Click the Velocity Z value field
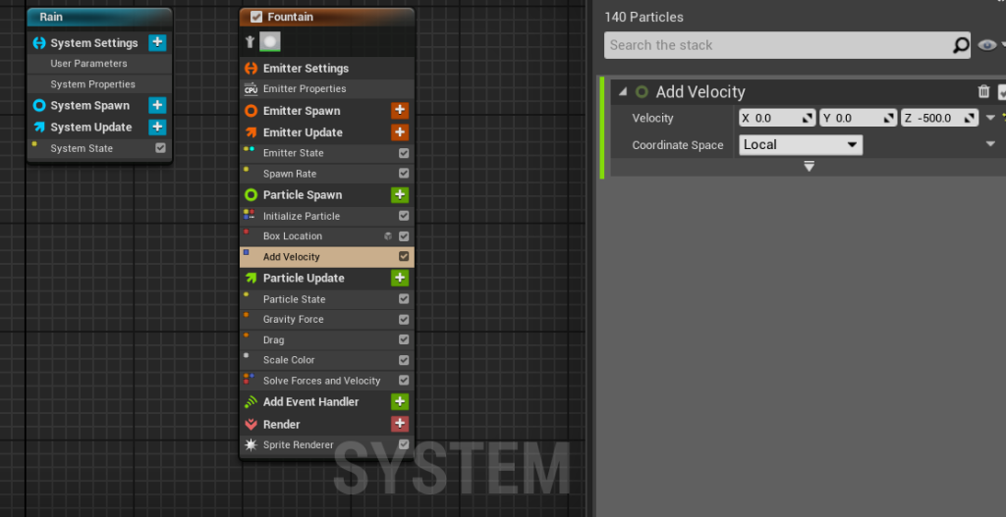Screen dimensions: 1006x517 click(x=933, y=118)
